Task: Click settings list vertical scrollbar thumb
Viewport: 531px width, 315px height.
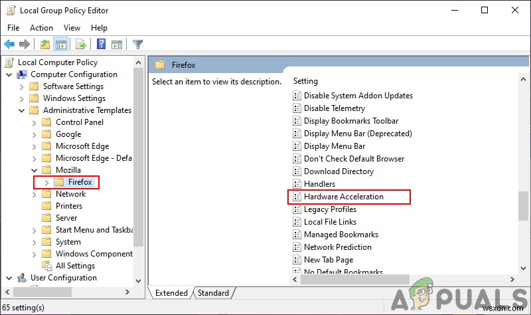Action: [523, 206]
